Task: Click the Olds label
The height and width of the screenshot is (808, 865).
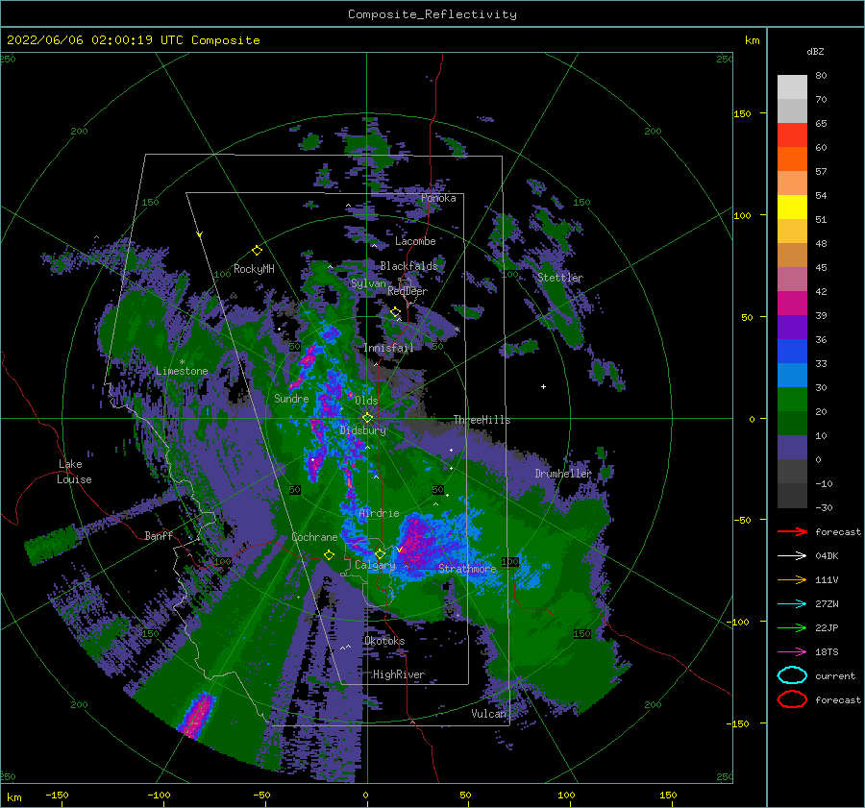Action: point(366,400)
